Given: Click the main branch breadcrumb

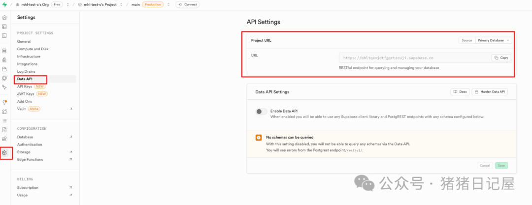Looking at the screenshot, I should click(136, 5).
